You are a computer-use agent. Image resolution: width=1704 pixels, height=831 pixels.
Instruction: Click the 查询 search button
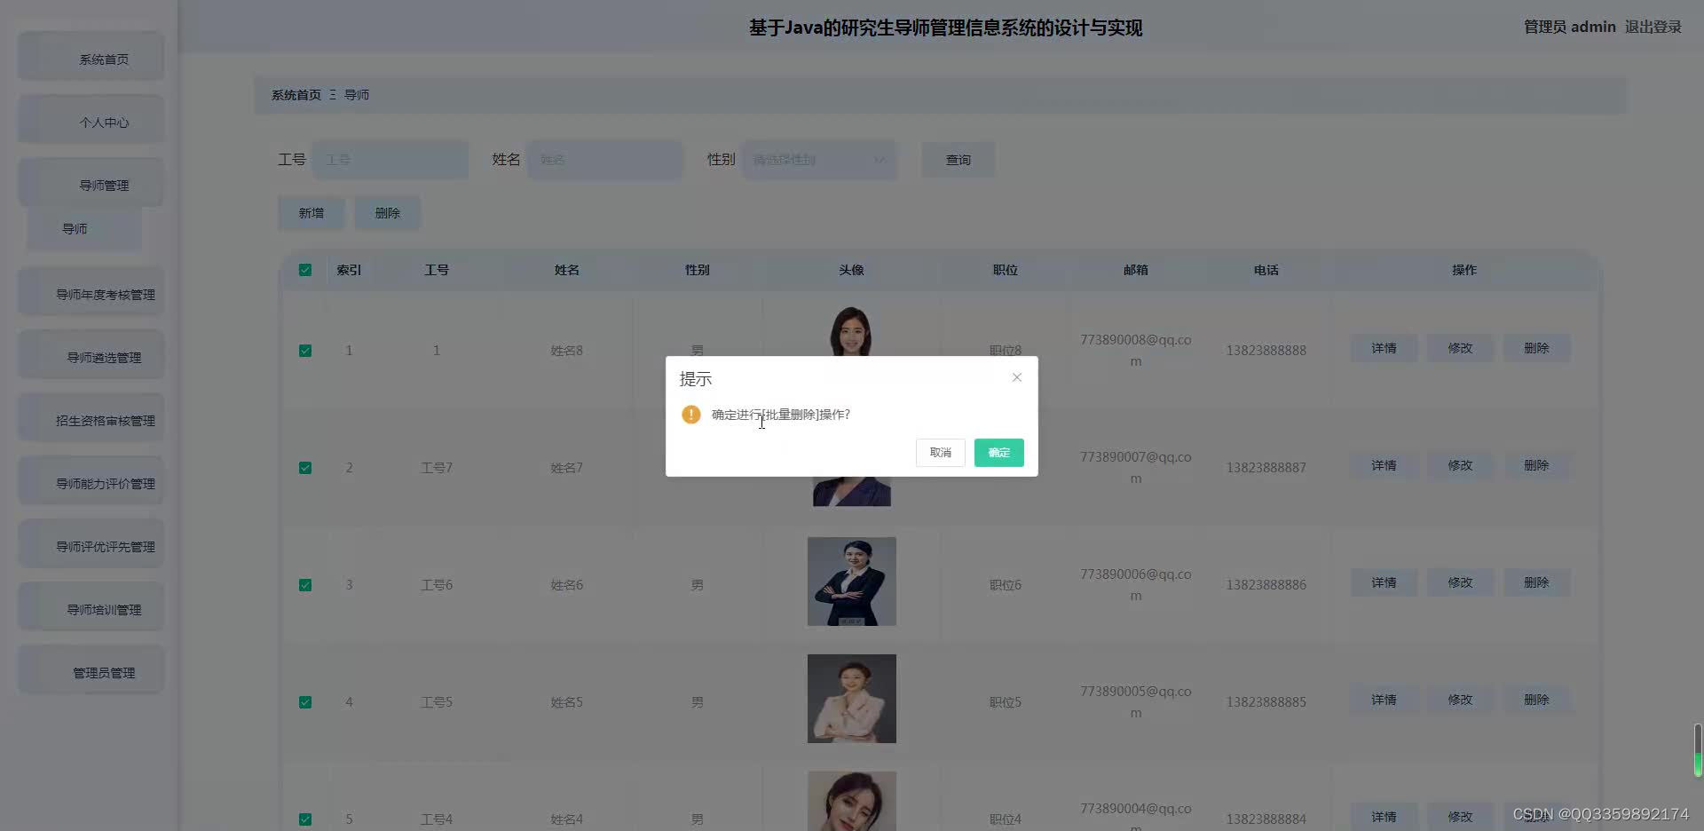coord(958,160)
